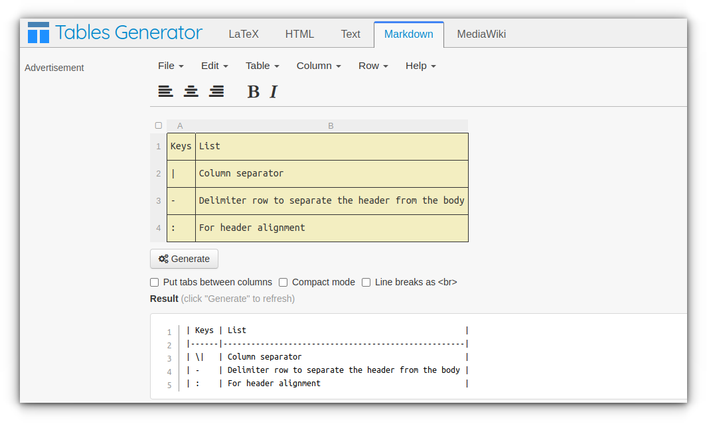
Task: Apply italic formatting with the I icon
Action: [x=273, y=92]
